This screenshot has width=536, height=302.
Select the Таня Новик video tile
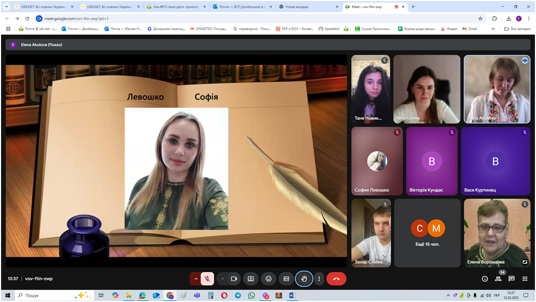pyautogui.click(x=371, y=89)
